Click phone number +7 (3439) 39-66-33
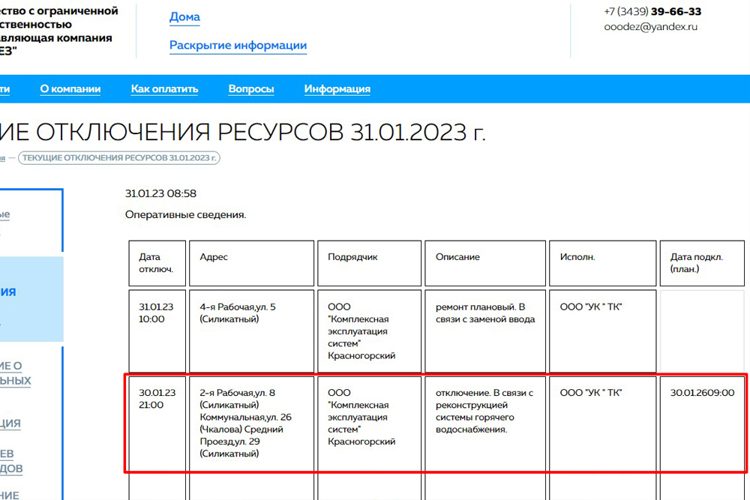 [x=652, y=11]
